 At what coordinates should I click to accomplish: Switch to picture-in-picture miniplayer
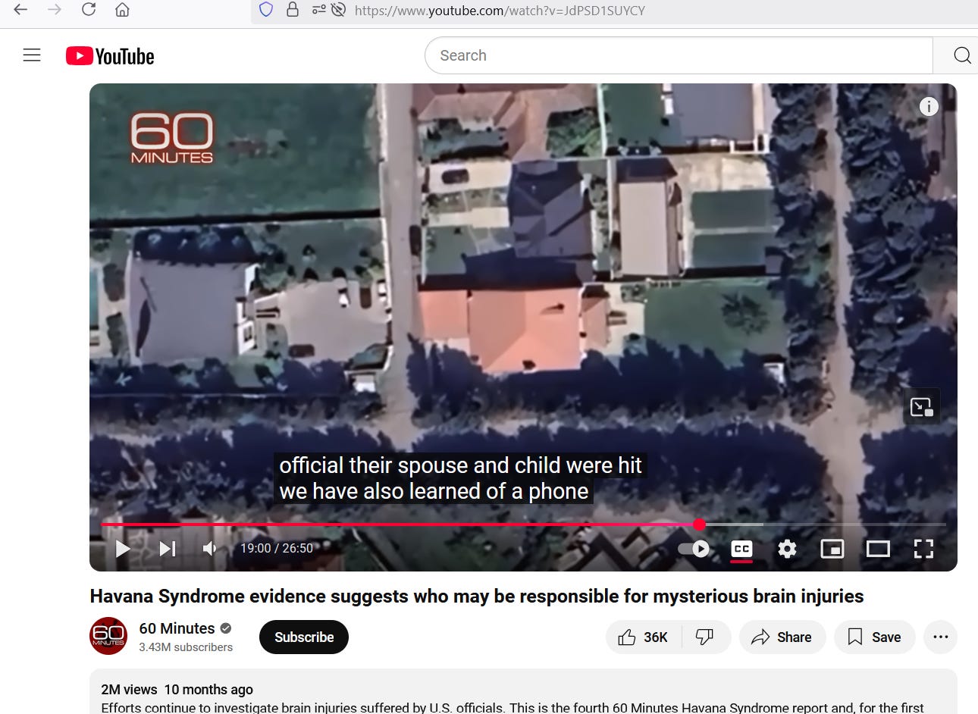(832, 548)
